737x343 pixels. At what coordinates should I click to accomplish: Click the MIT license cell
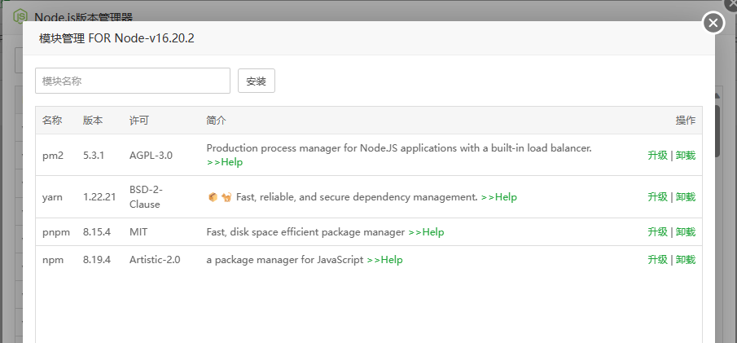138,232
